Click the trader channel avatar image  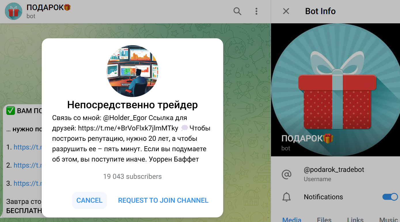click(x=132, y=71)
